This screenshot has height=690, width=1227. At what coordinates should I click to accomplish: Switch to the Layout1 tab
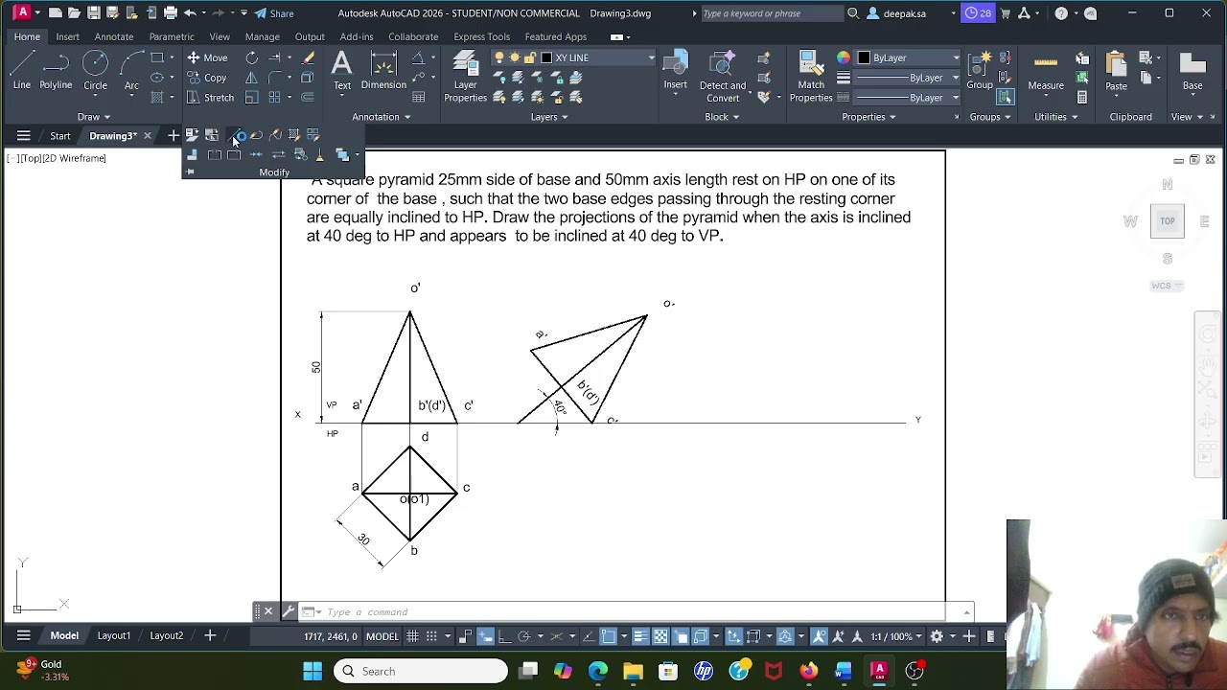pos(114,635)
